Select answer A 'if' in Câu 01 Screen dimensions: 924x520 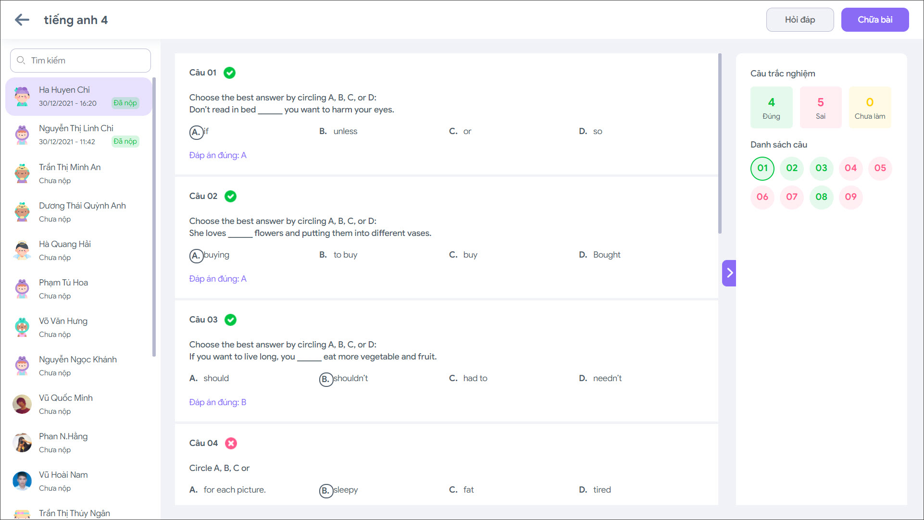click(x=197, y=132)
